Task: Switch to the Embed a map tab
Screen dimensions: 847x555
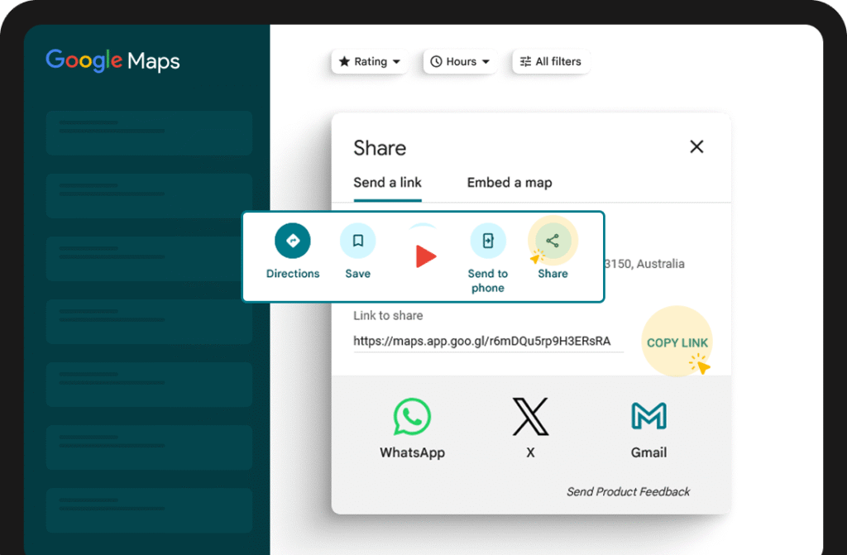Action: pos(509,183)
